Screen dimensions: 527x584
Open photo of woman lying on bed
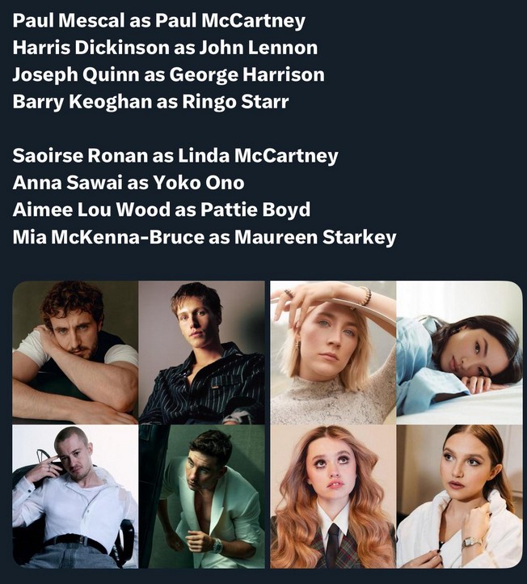coord(460,353)
